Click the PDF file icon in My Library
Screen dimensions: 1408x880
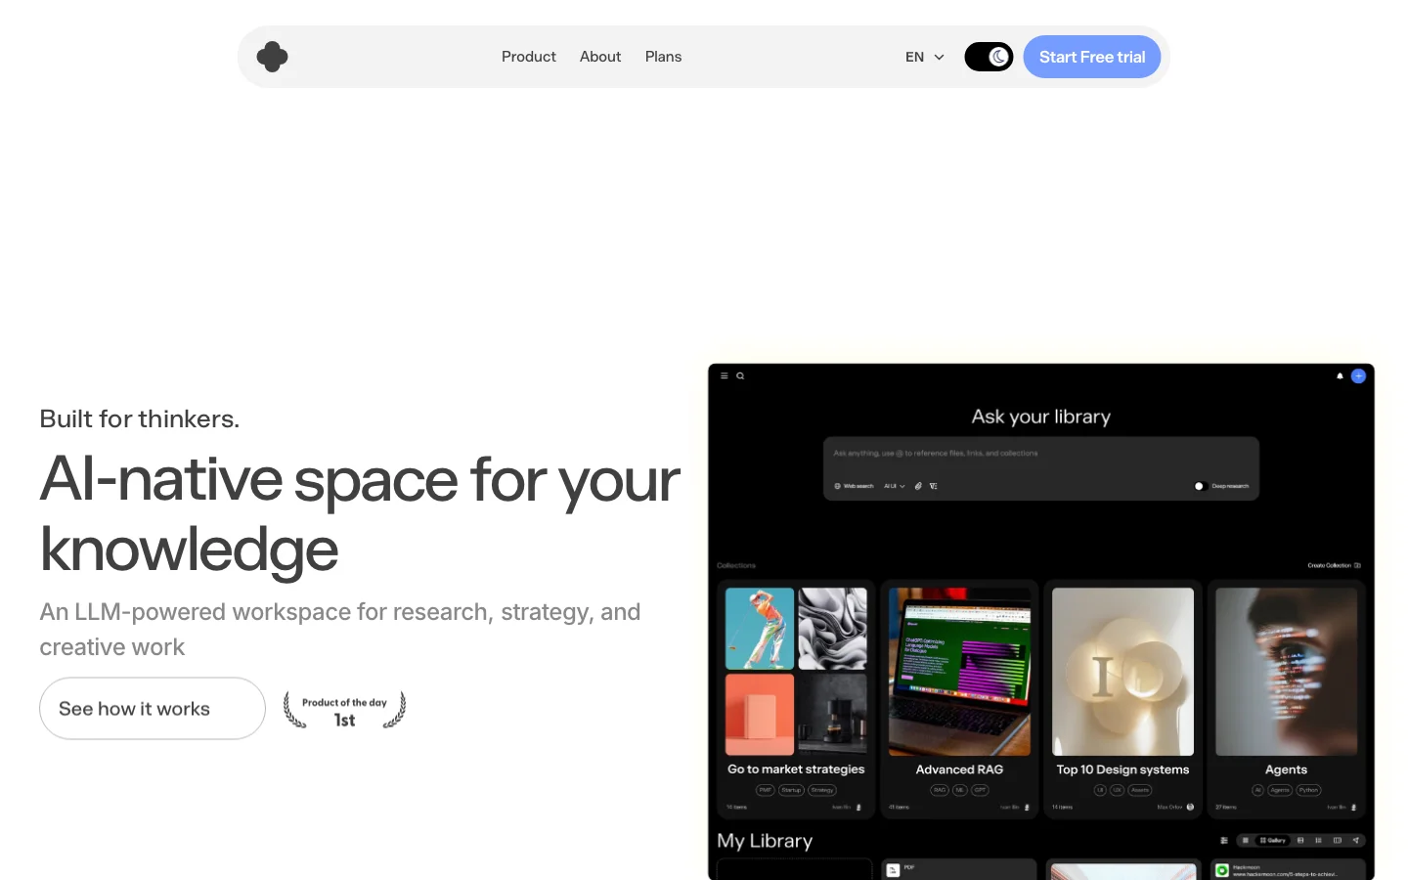pos(893,869)
